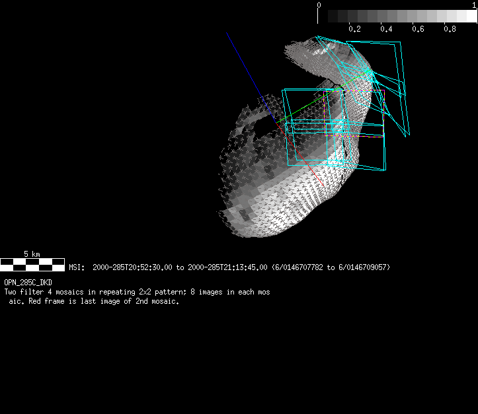
Task: Select the 0.4 tick label on the color scale
Action: pyautogui.click(x=386, y=29)
